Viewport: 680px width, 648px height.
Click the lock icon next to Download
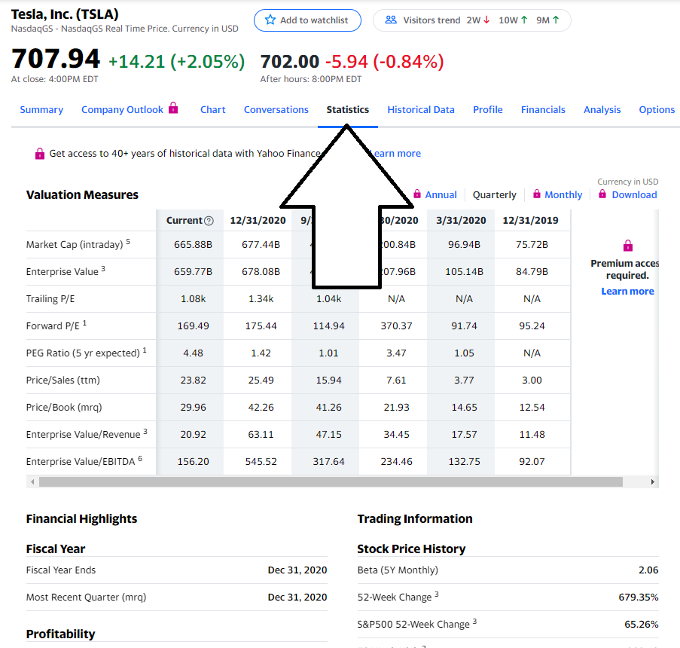(x=602, y=194)
